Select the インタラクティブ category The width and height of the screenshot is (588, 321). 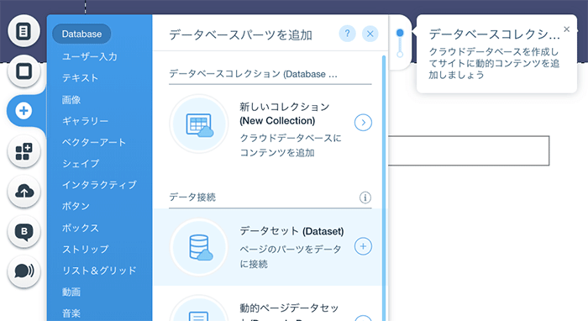(x=99, y=185)
